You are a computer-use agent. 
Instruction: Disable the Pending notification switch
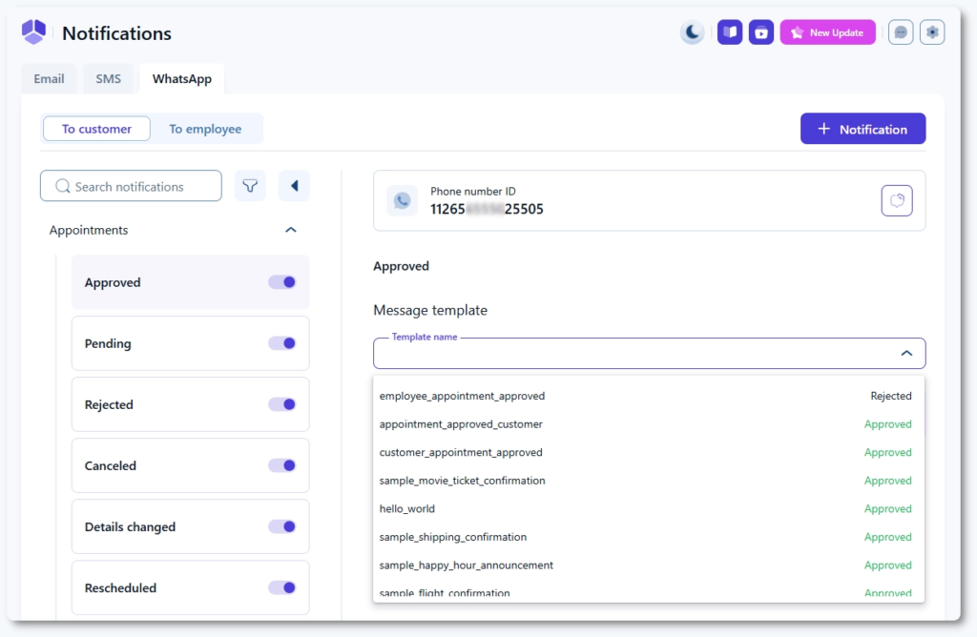pos(282,343)
